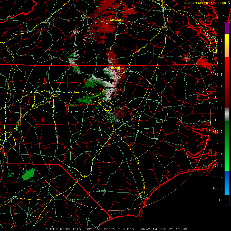Viewport: 231px width, 231px height.
Task: Click the 10:08 timestamp in the footer
Action: (182, 229)
